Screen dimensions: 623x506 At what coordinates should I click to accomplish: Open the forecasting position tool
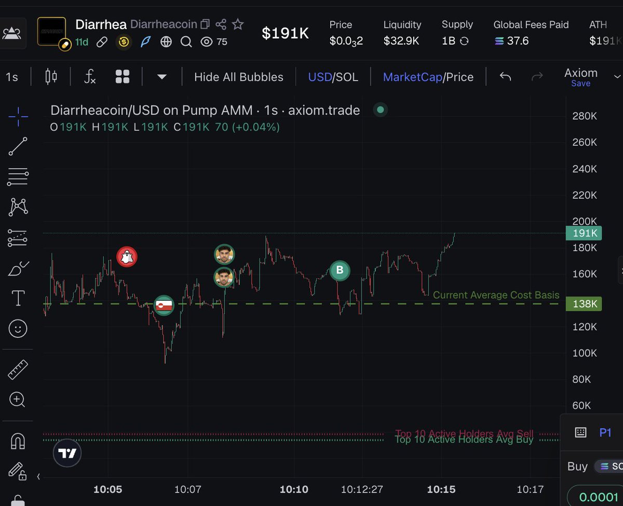[18, 237]
